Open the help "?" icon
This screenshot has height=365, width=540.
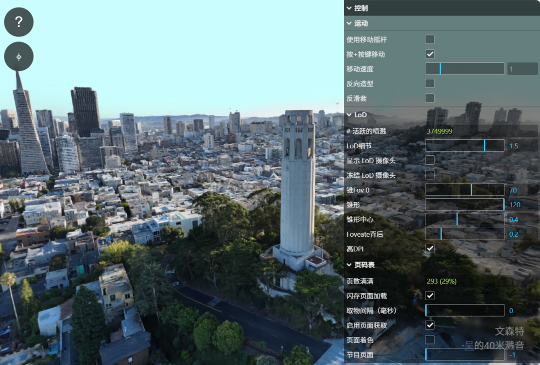(x=18, y=22)
